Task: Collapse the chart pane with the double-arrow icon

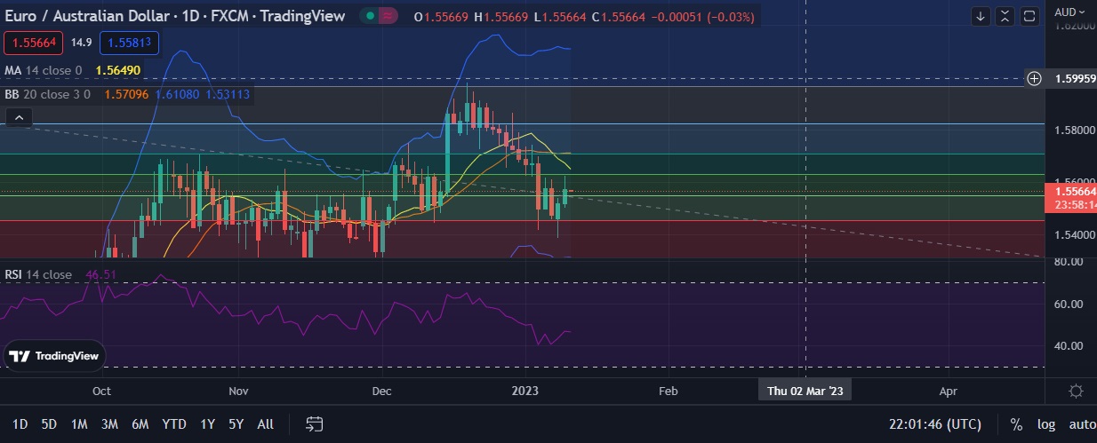Action: [1005, 16]
